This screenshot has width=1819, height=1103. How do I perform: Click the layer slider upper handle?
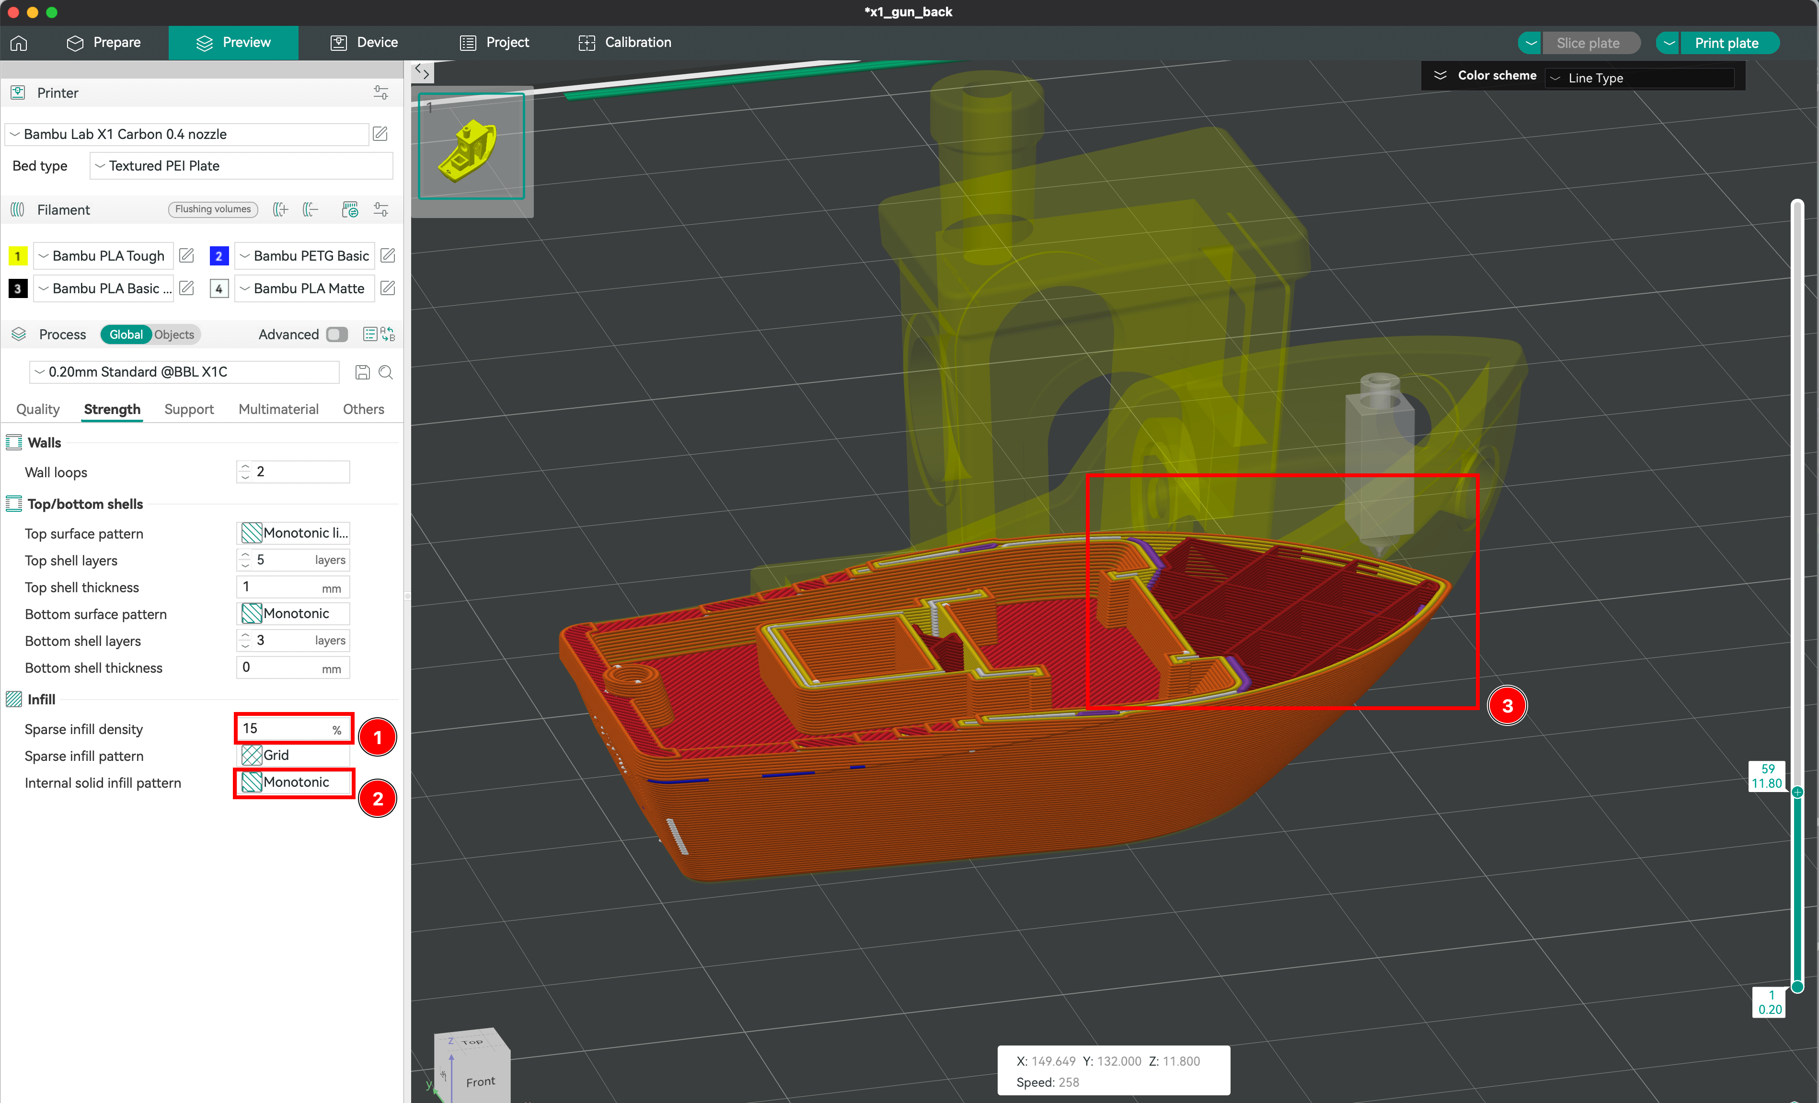(1797, 792)
